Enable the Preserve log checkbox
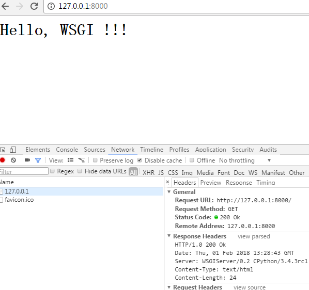This screenshot has height=290, width=309. click(95, 160)
